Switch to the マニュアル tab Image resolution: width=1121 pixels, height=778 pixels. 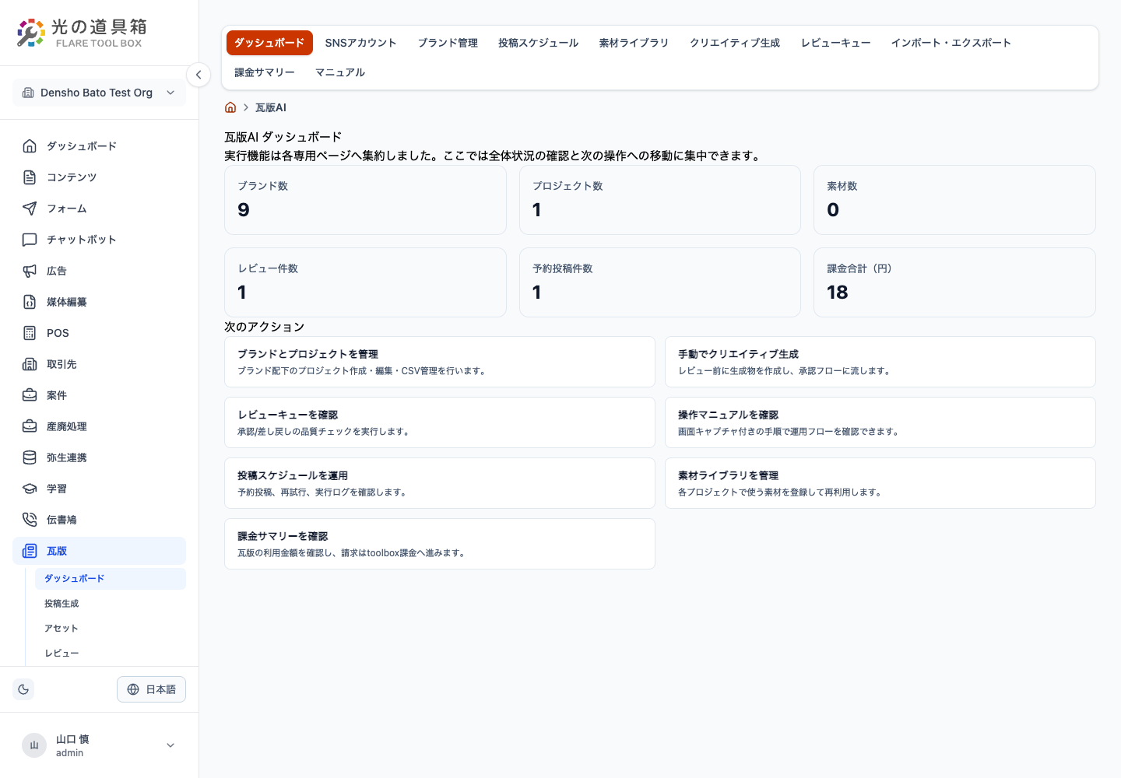(340, 72)
